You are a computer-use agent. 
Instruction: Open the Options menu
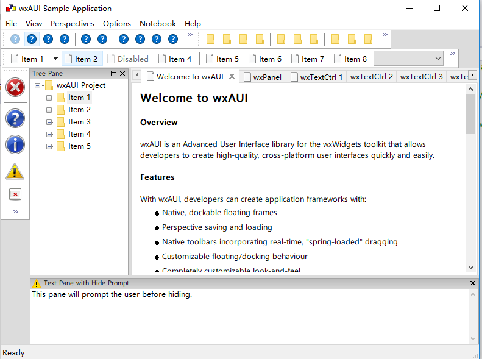[x=117, y=24]
